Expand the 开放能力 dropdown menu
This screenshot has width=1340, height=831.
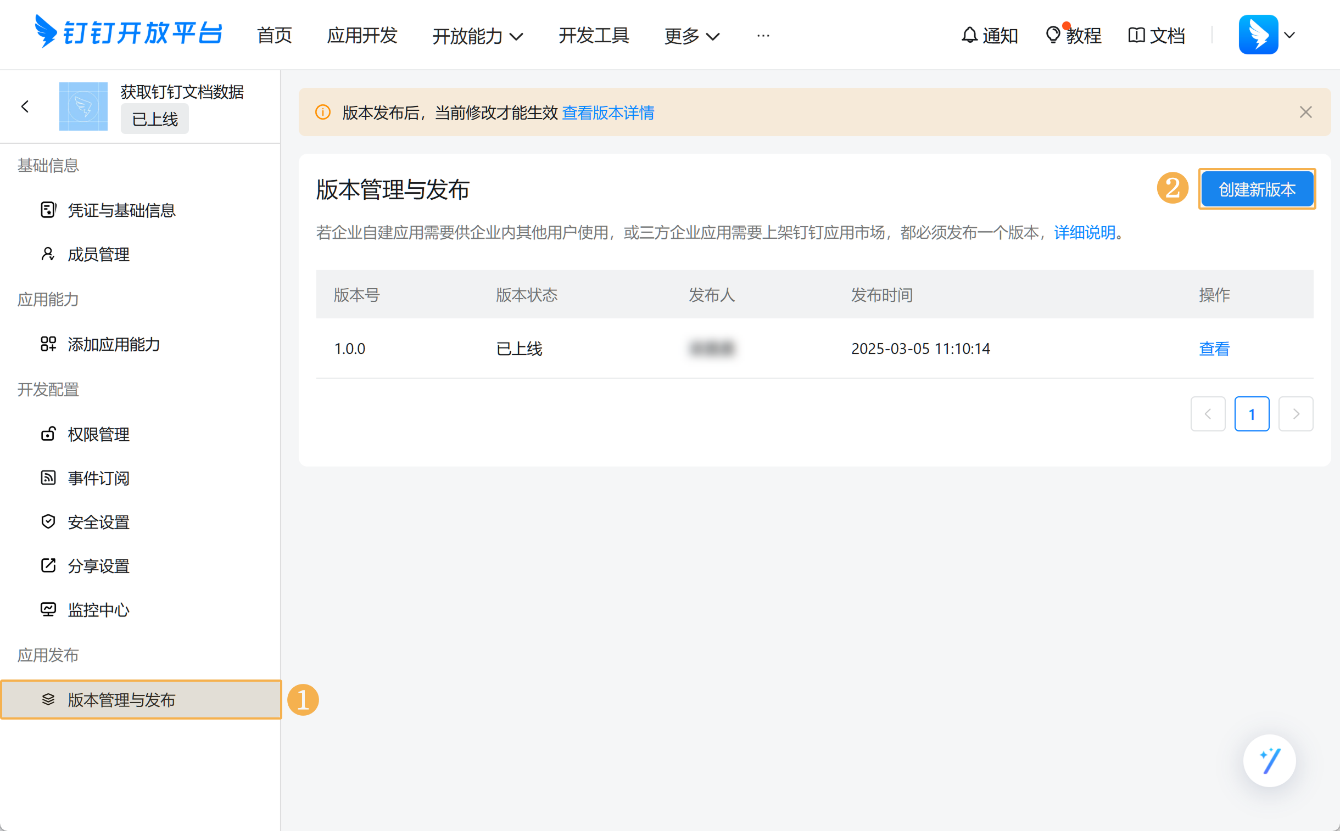(x=477, y=36)
